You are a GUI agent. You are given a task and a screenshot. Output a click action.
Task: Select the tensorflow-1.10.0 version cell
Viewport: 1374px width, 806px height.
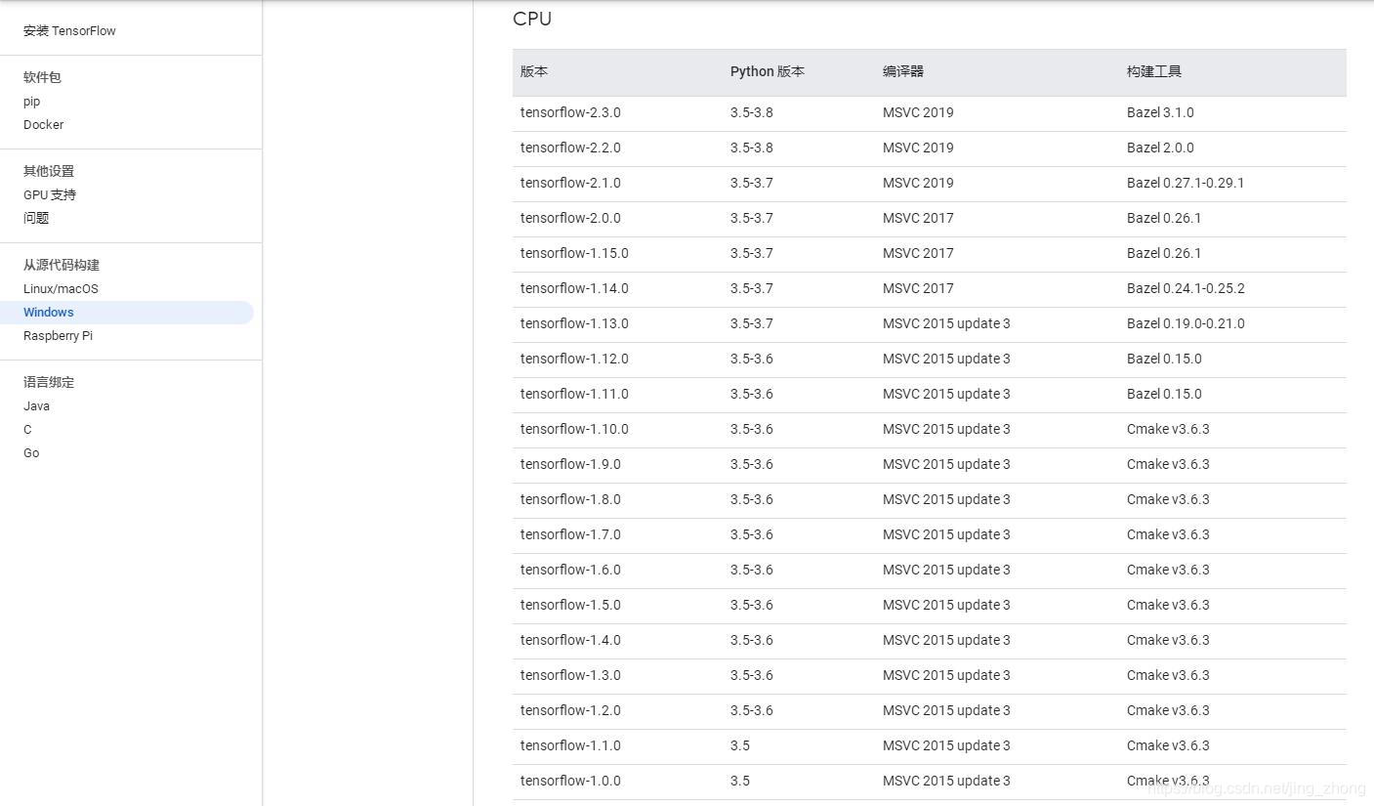tap(574, 429)
